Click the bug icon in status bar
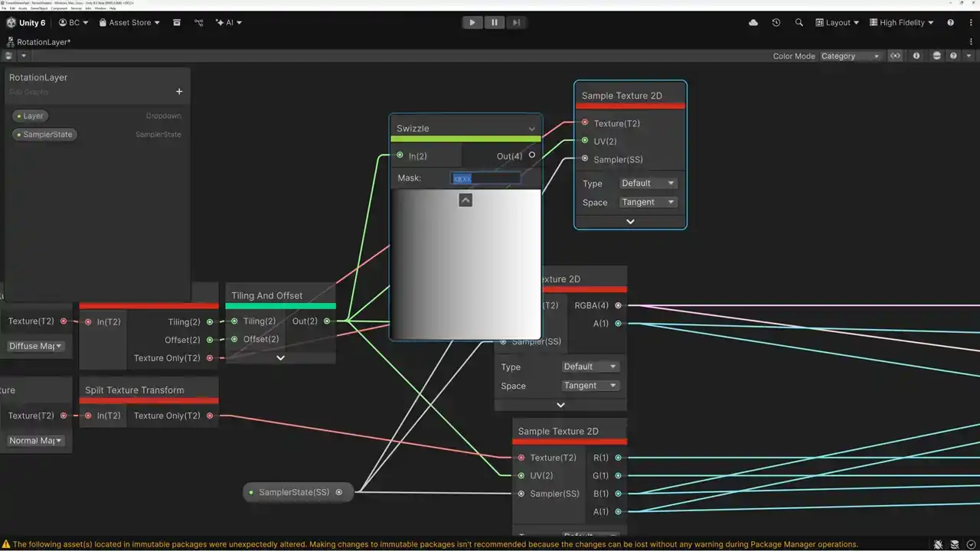The width and height of the screenshot is (980, 551). [939, 544]
